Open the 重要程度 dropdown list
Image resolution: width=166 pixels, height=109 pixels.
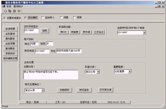(x=130, y=72)
